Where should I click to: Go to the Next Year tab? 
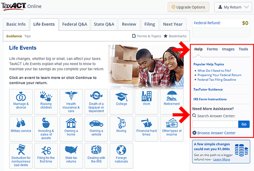[173, 24]
